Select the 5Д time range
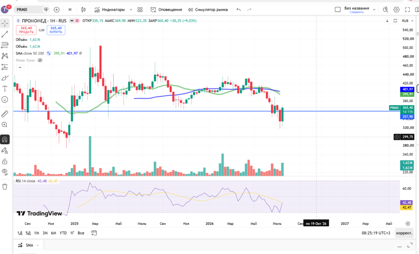This screenshot has width=419, height=254. (28, 233)
